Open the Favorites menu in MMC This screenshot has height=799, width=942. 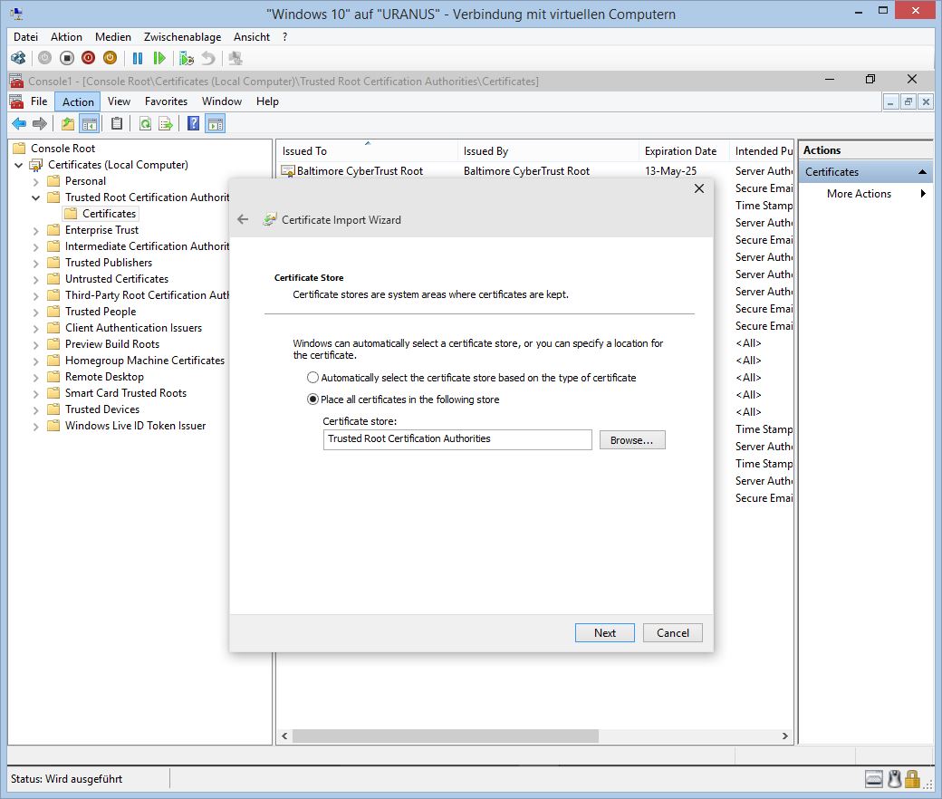(x=166, y=101)
